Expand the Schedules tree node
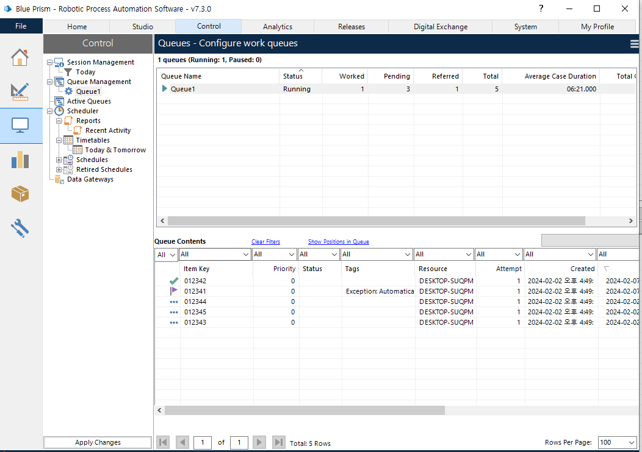 click(x=59, y=160)
